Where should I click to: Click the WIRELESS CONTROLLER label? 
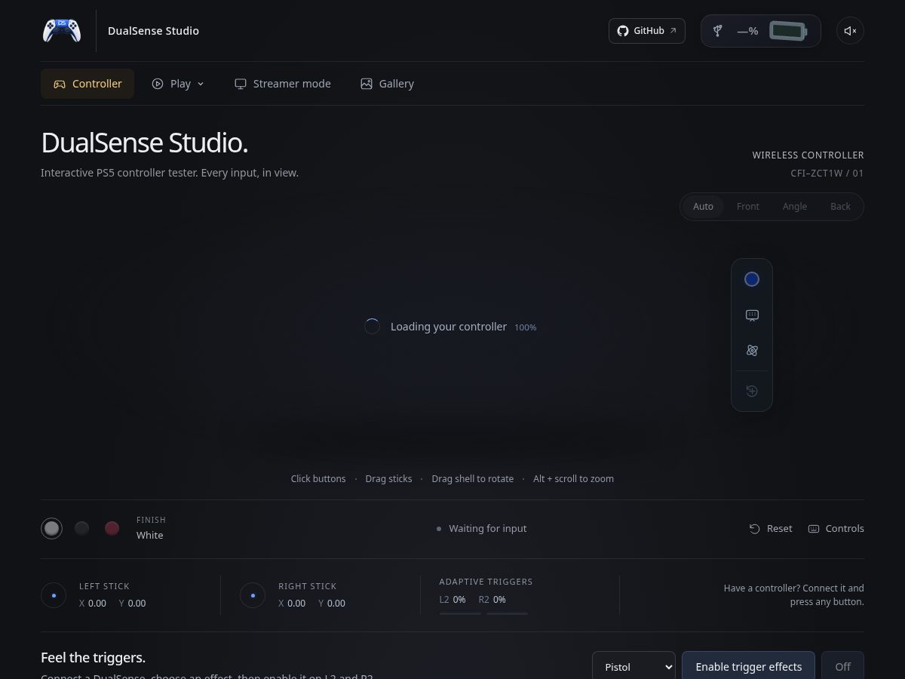[x=808, y=155]
